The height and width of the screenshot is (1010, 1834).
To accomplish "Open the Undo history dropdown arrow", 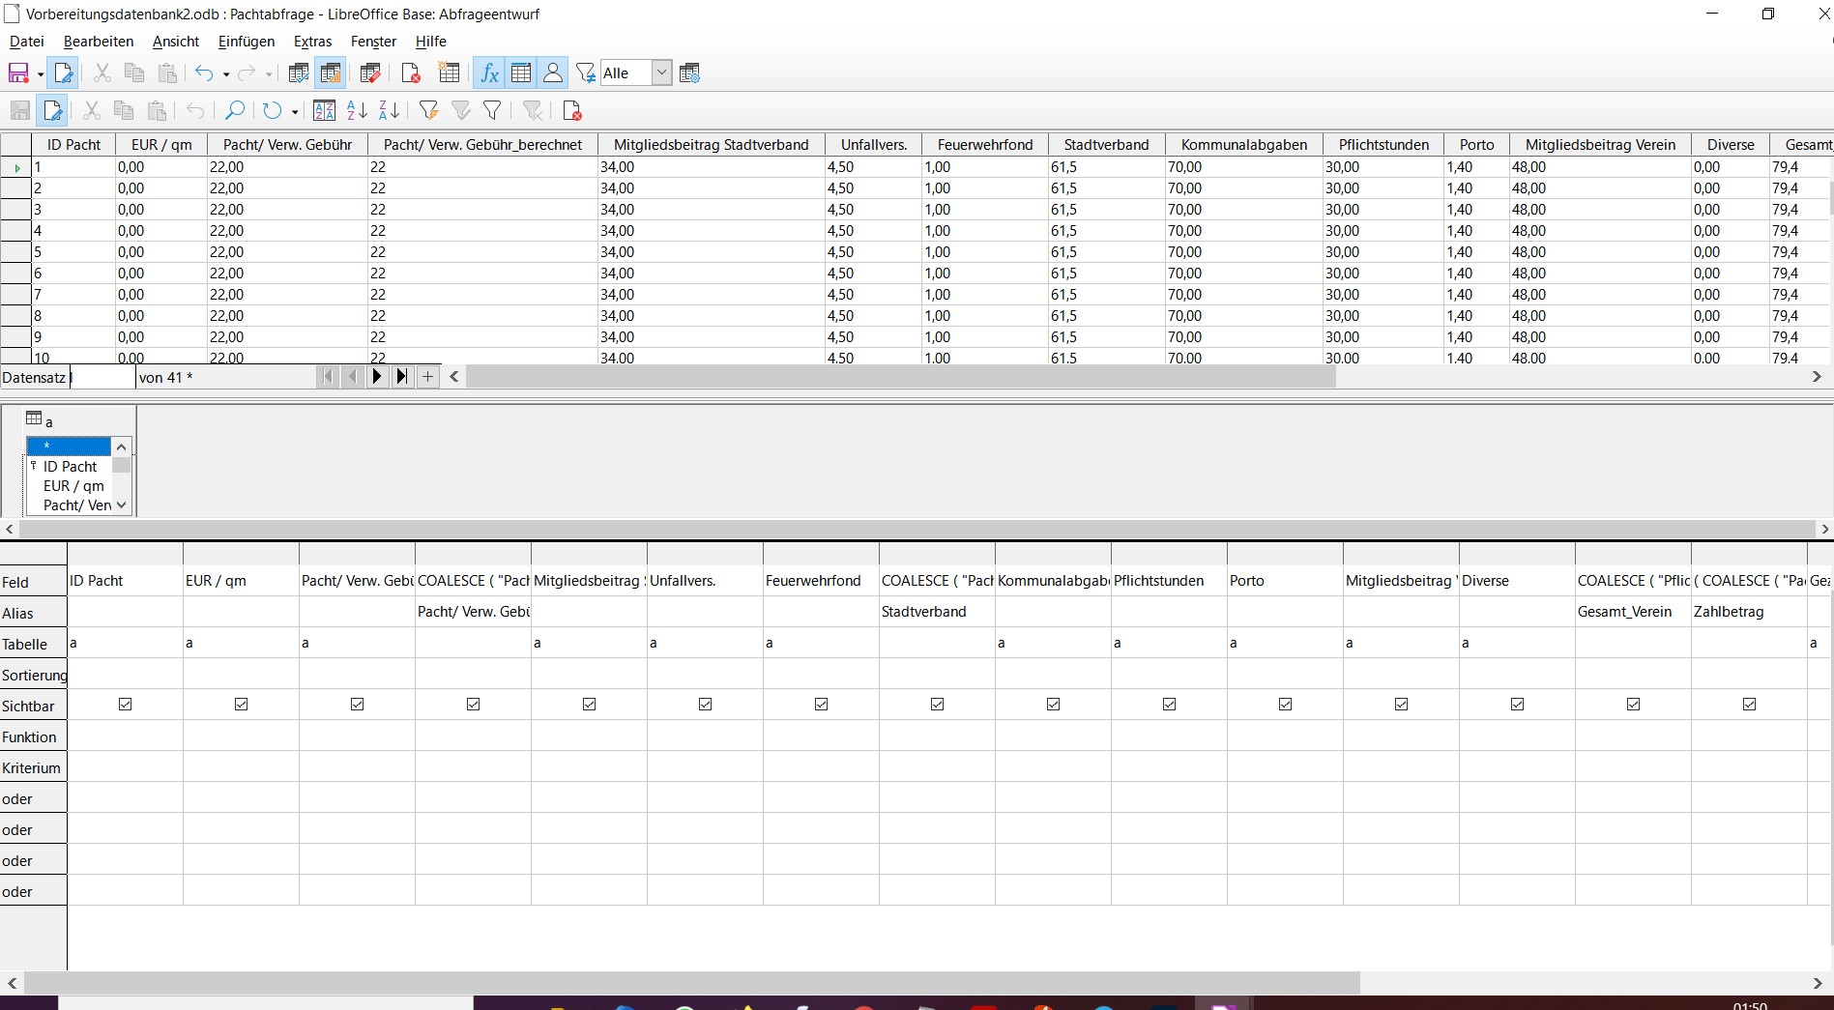I will click(225, 74).
